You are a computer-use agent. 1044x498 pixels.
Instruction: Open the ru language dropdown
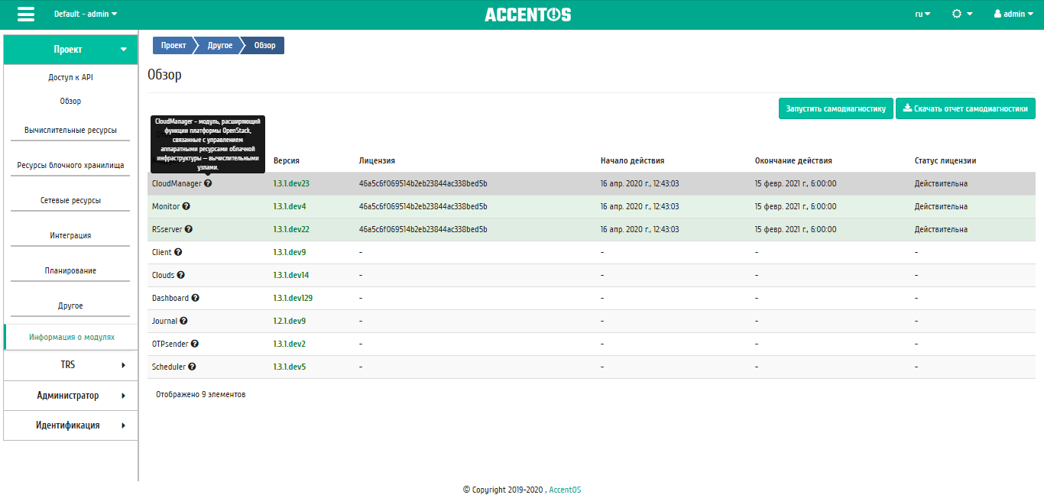[x=922, y=14]
